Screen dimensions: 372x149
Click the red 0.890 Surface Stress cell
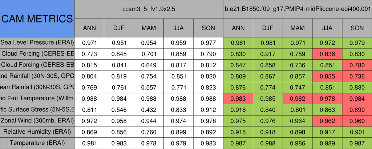(357, 109)
